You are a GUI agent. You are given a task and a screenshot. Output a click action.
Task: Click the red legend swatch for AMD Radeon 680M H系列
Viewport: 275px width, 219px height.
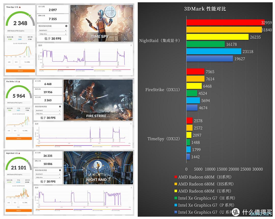point(175,177)
